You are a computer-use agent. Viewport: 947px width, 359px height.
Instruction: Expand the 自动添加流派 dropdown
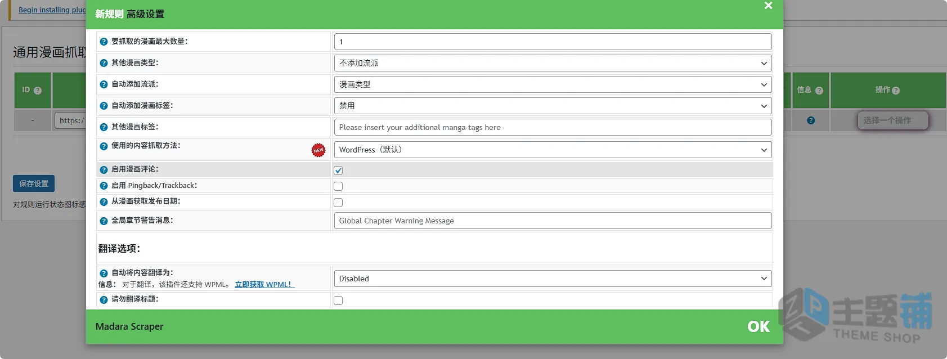[553, 84]
